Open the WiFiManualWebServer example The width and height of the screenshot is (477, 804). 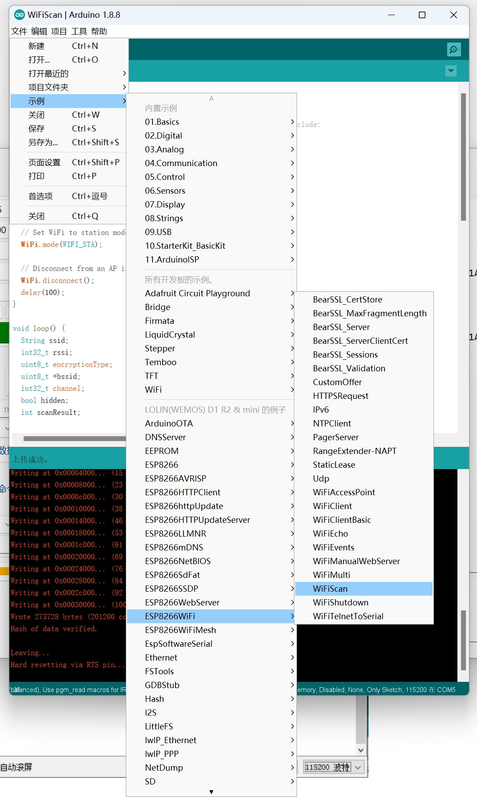pos(364,561)
